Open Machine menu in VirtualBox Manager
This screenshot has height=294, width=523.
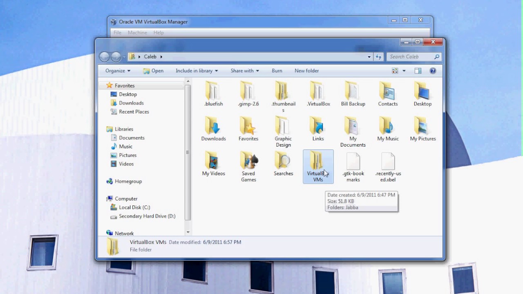[137, 33]
